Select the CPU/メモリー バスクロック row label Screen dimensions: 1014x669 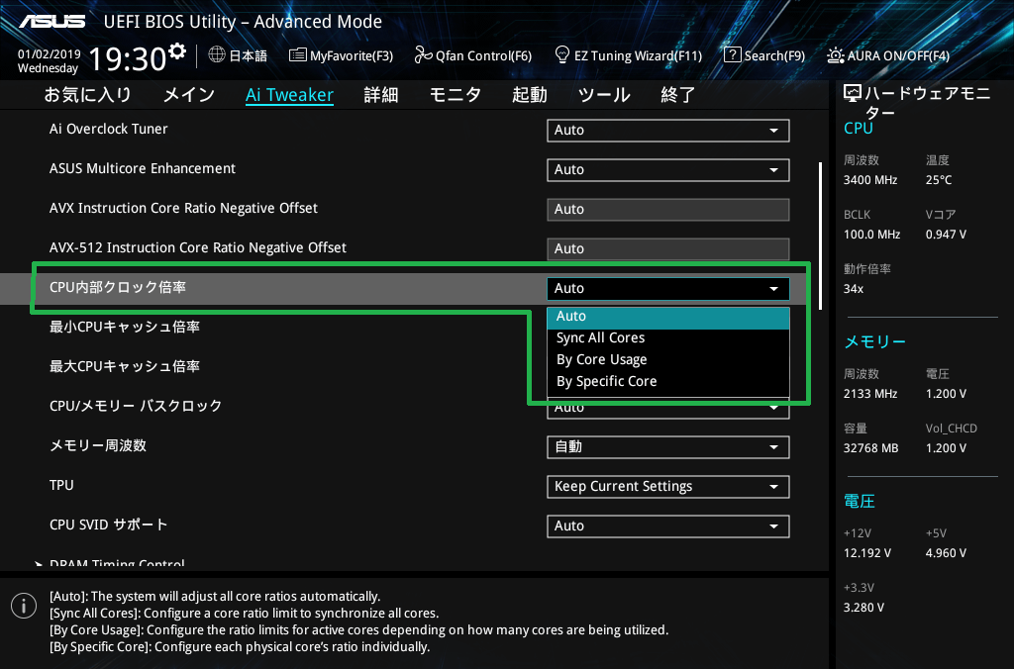pos(136,406)
